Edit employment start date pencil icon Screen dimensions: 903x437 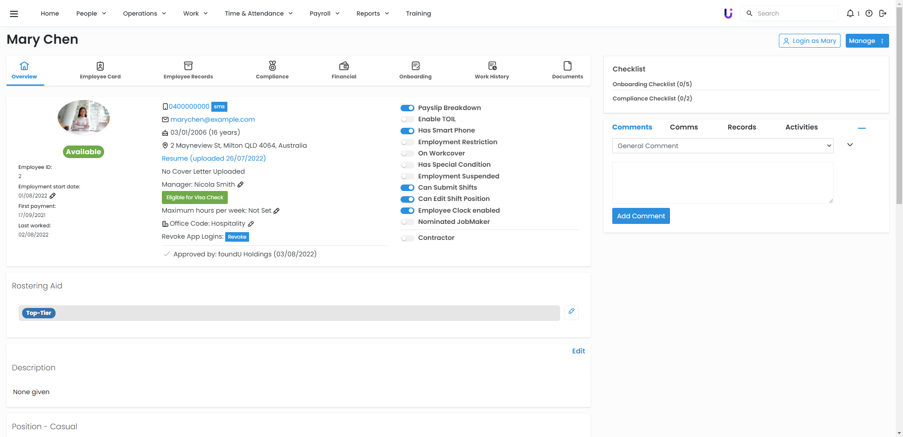53,196
